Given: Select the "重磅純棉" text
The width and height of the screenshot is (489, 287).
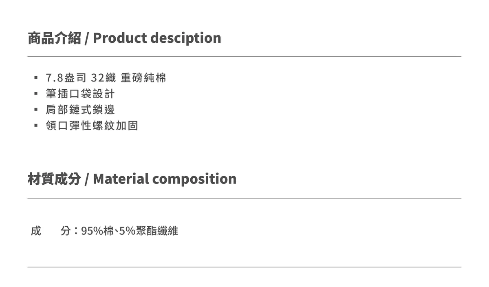Looking at the screenshot, I should [143, 78].
